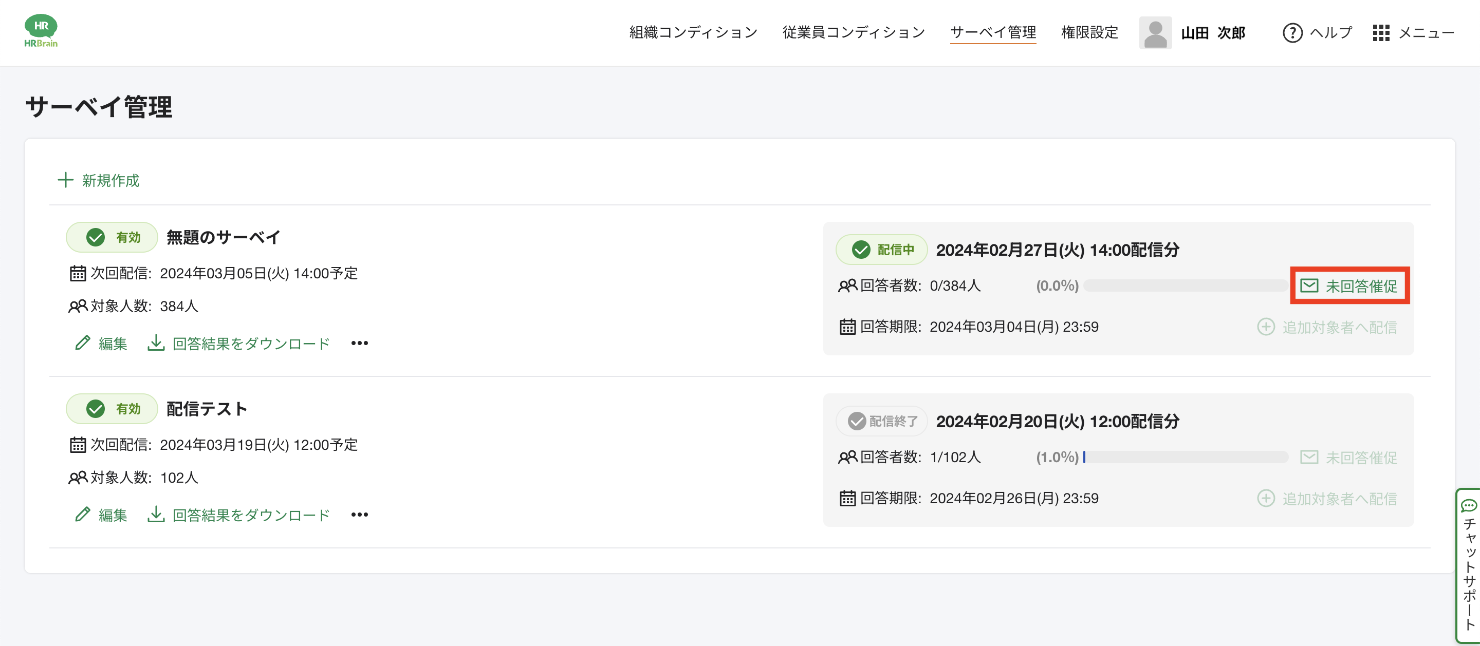
Task: Click 配信終了 status badge
Action: point(881,422)
